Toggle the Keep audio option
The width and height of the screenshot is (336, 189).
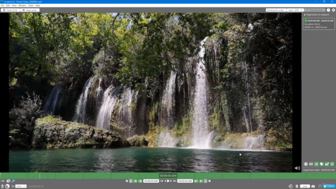(x=30, y=10)
